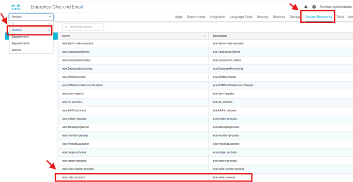Open the Security tab
Screen dimensions: 353x182
pyautogui.click(x=263, y=17)
